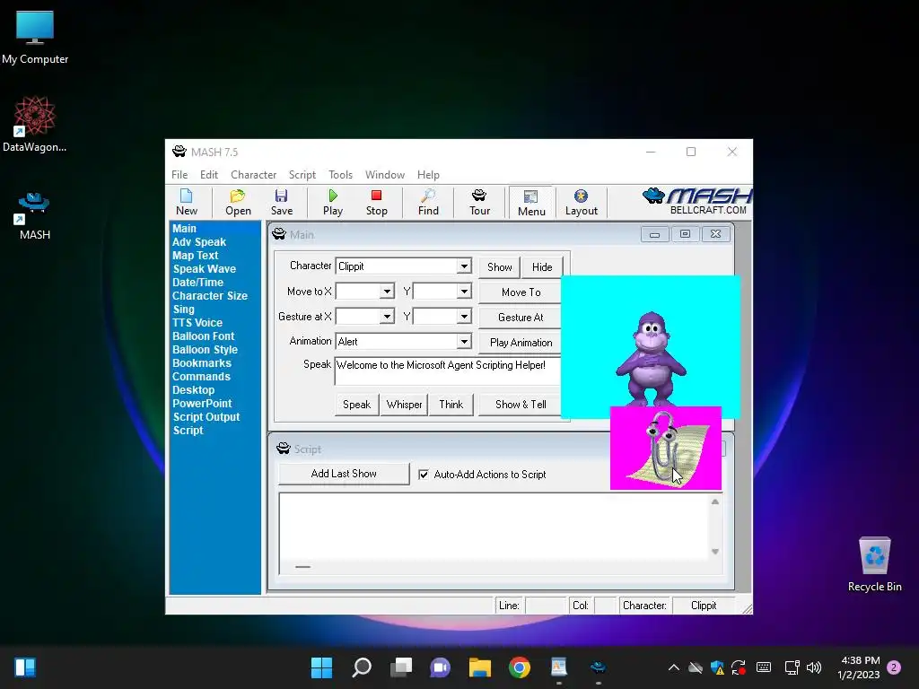Click the Show character button

499,267
